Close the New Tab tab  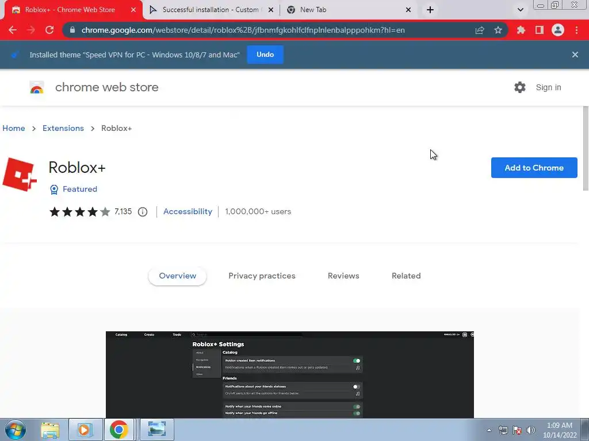click(408, 10)
